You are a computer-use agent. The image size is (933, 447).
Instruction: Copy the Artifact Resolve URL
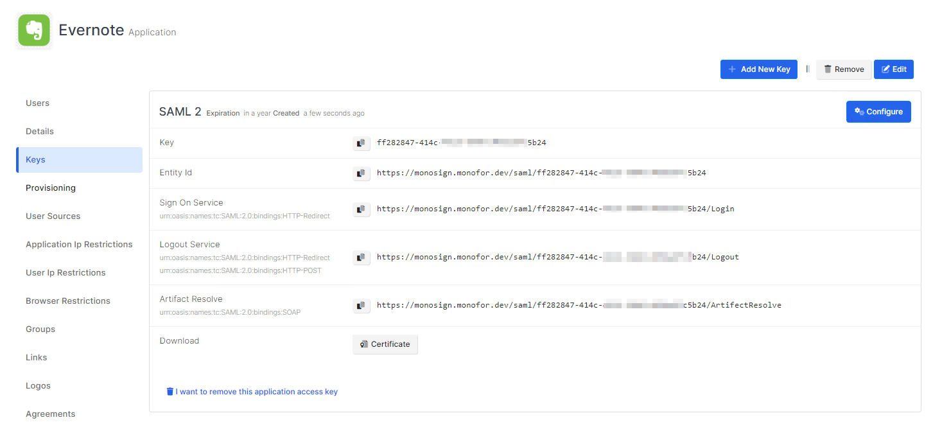(362, 305)
